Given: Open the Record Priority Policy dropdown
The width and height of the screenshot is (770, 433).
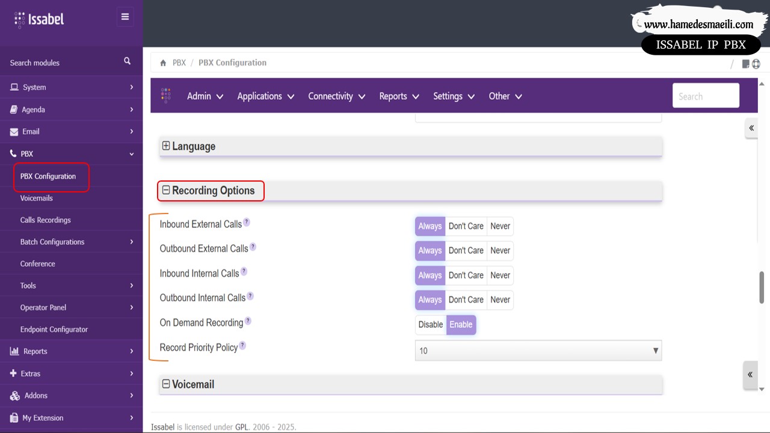Looking at the screenshot, I should 538,351.
